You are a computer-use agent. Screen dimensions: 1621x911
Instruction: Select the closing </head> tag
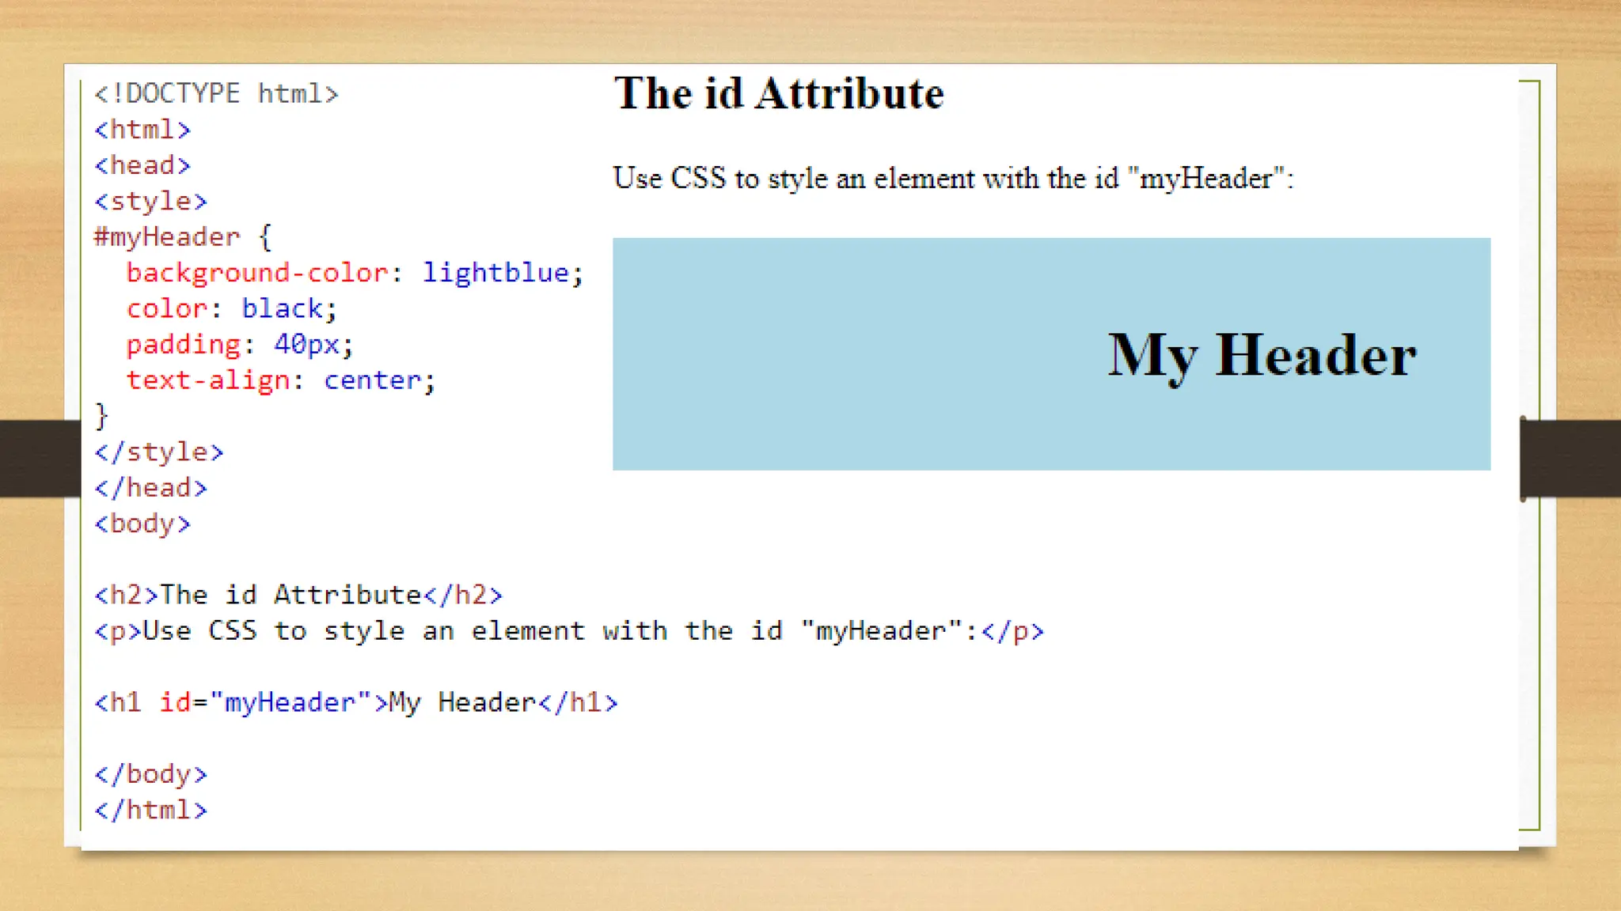point(150,488)
